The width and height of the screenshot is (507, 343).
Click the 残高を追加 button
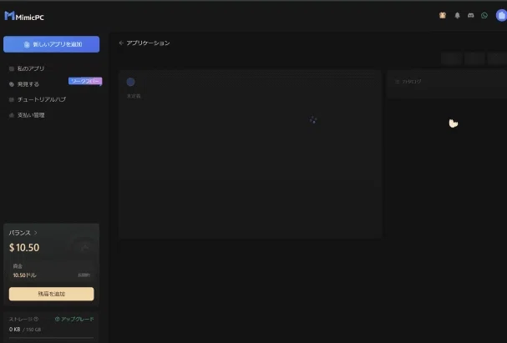[52, 294]
